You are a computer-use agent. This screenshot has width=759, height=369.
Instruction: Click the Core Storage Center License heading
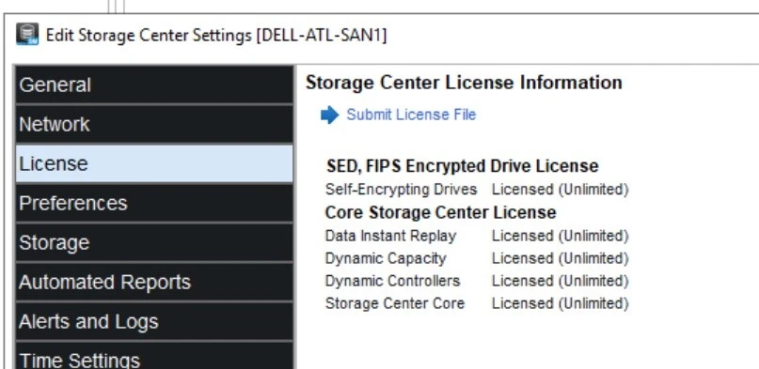(440, 212)
